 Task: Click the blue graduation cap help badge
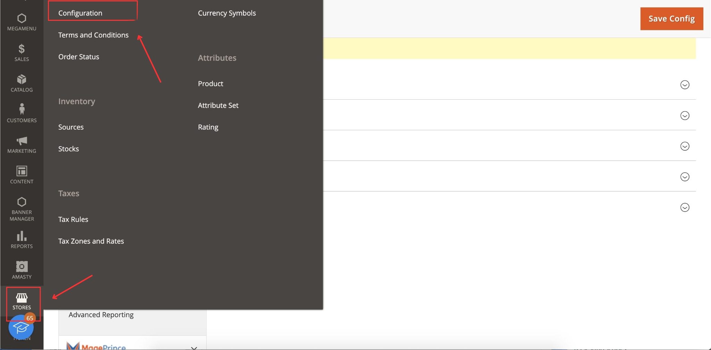pyautogui.click(x=20, y=327)
